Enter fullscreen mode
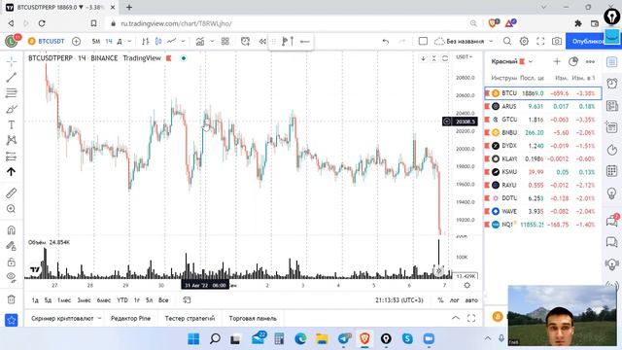Image resolution: width=622 pixels, height=350 pixels. tap(540, 41)
